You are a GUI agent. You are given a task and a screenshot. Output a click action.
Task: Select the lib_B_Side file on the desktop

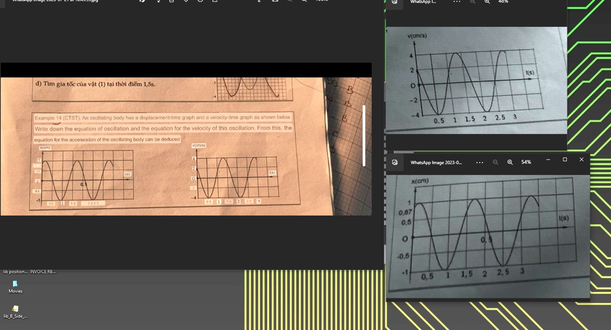[x=16, y=312]
